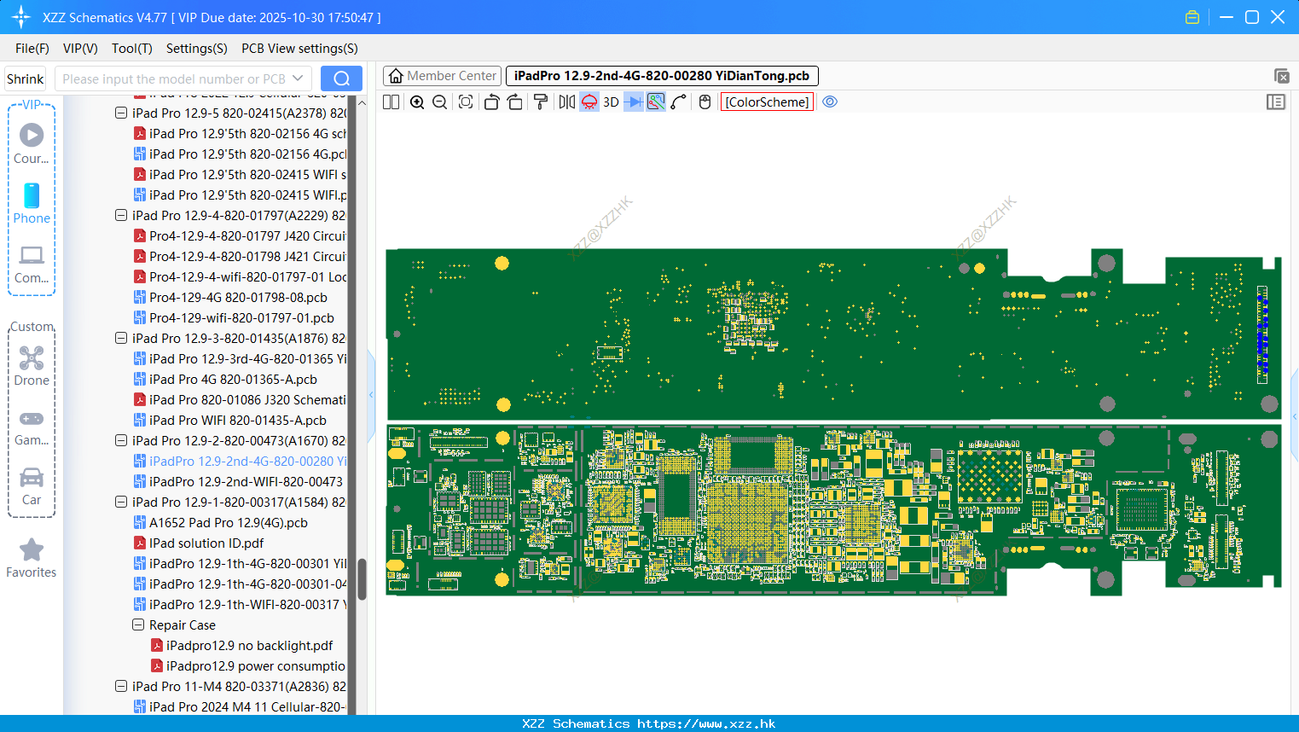1299x732 pixels.
Task: Open the Favorites star icon
Action: [x=32, y=558]
